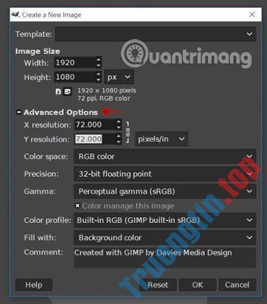The width and height of the screenshot is (267, 304).
Task: Toggle the resolution chain link icon
Action: pyautogui.click(x=128, y=133)
